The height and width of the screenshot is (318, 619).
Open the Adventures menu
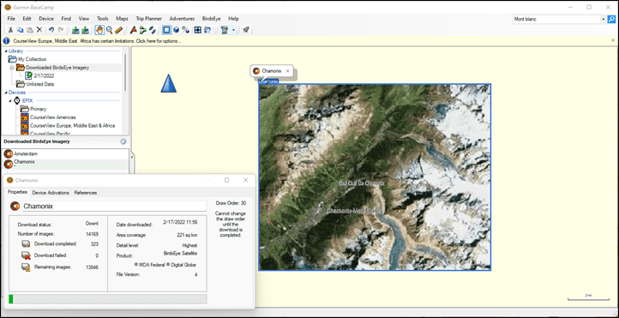click(182, 19)
